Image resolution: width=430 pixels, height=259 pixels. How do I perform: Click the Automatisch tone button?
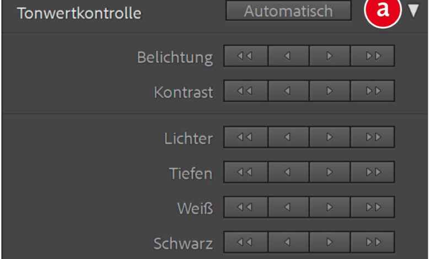pyautogui.click(x=288, y=11)
